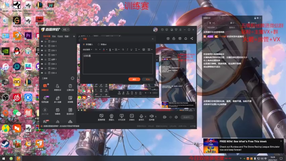This screenshot has width=286, height=161.
Task: Expand font color dropdown arrow
Action: click(x=107, y=49)
